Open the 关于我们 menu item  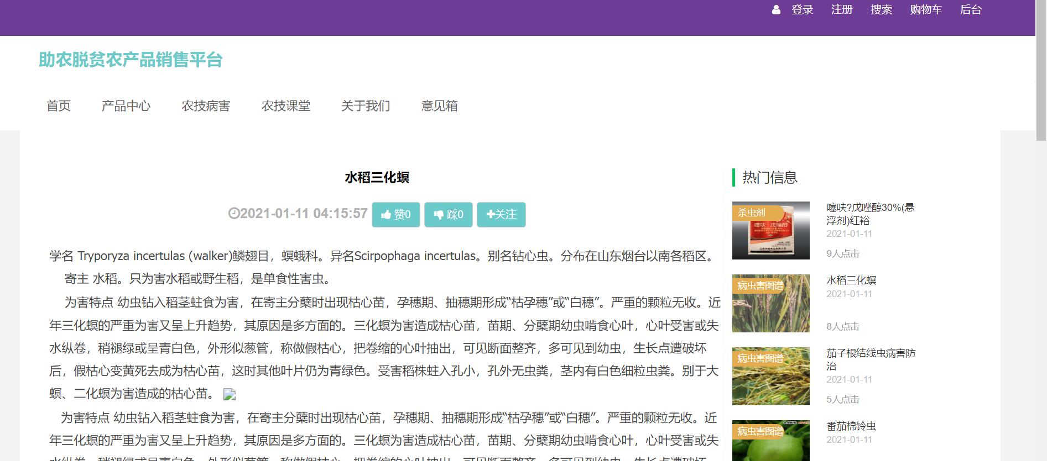[366, 106]
